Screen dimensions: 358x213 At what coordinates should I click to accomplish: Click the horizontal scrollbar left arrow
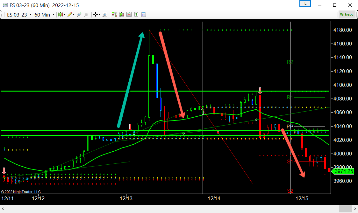point(3,209)
